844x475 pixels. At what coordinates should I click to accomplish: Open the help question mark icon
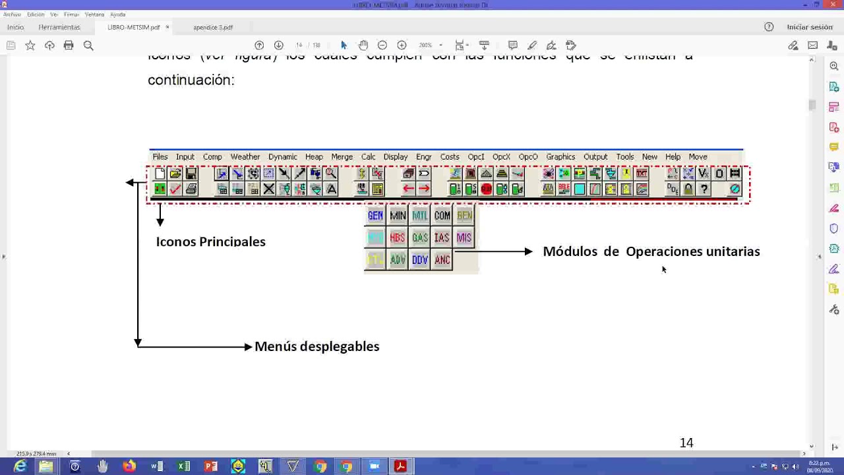(x=769, y=27)
